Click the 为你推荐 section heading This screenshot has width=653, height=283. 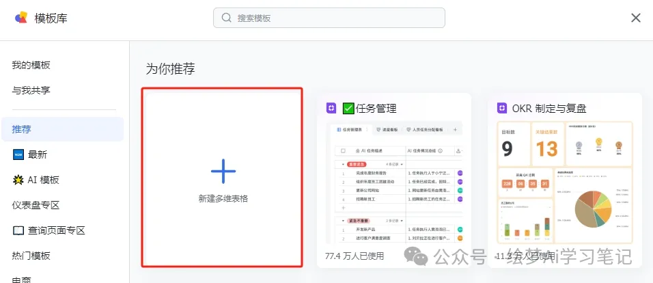(170, 69)
